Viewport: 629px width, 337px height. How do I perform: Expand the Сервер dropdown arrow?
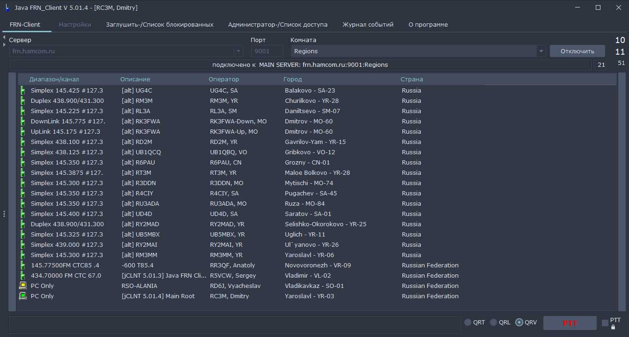239,51
